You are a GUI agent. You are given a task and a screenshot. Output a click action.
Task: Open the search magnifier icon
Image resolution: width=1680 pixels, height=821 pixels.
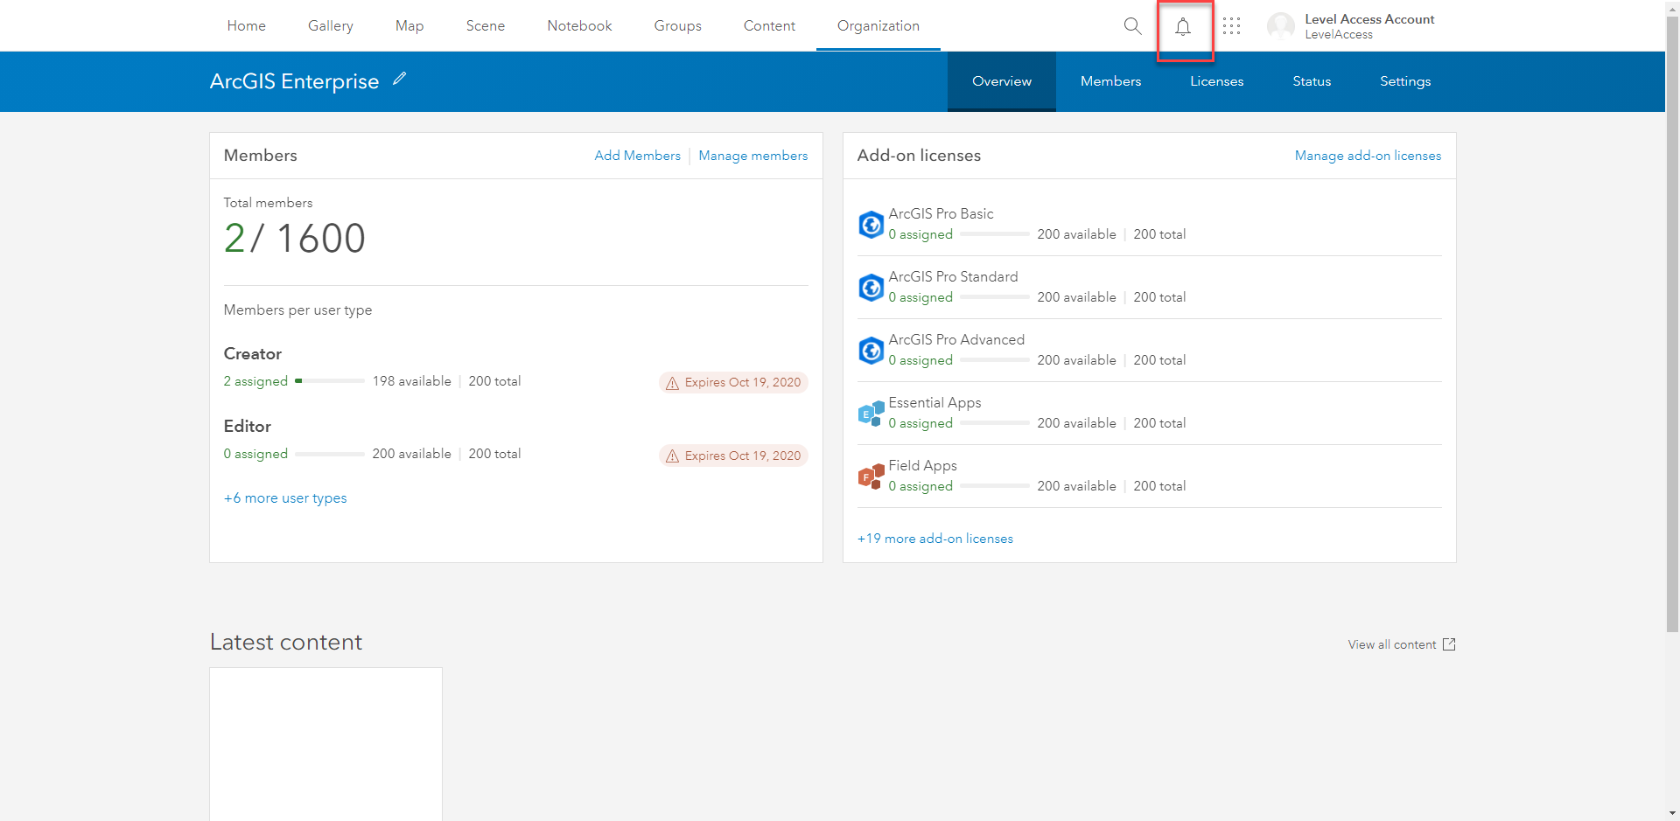[x=1132, y=26]
